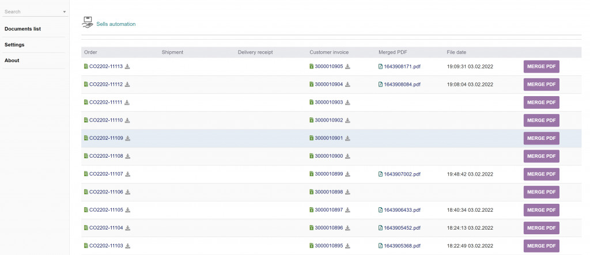590x255 pixels.
Task: Download invoice 3000010901 via arrow icon
Action: click(347, 138)
